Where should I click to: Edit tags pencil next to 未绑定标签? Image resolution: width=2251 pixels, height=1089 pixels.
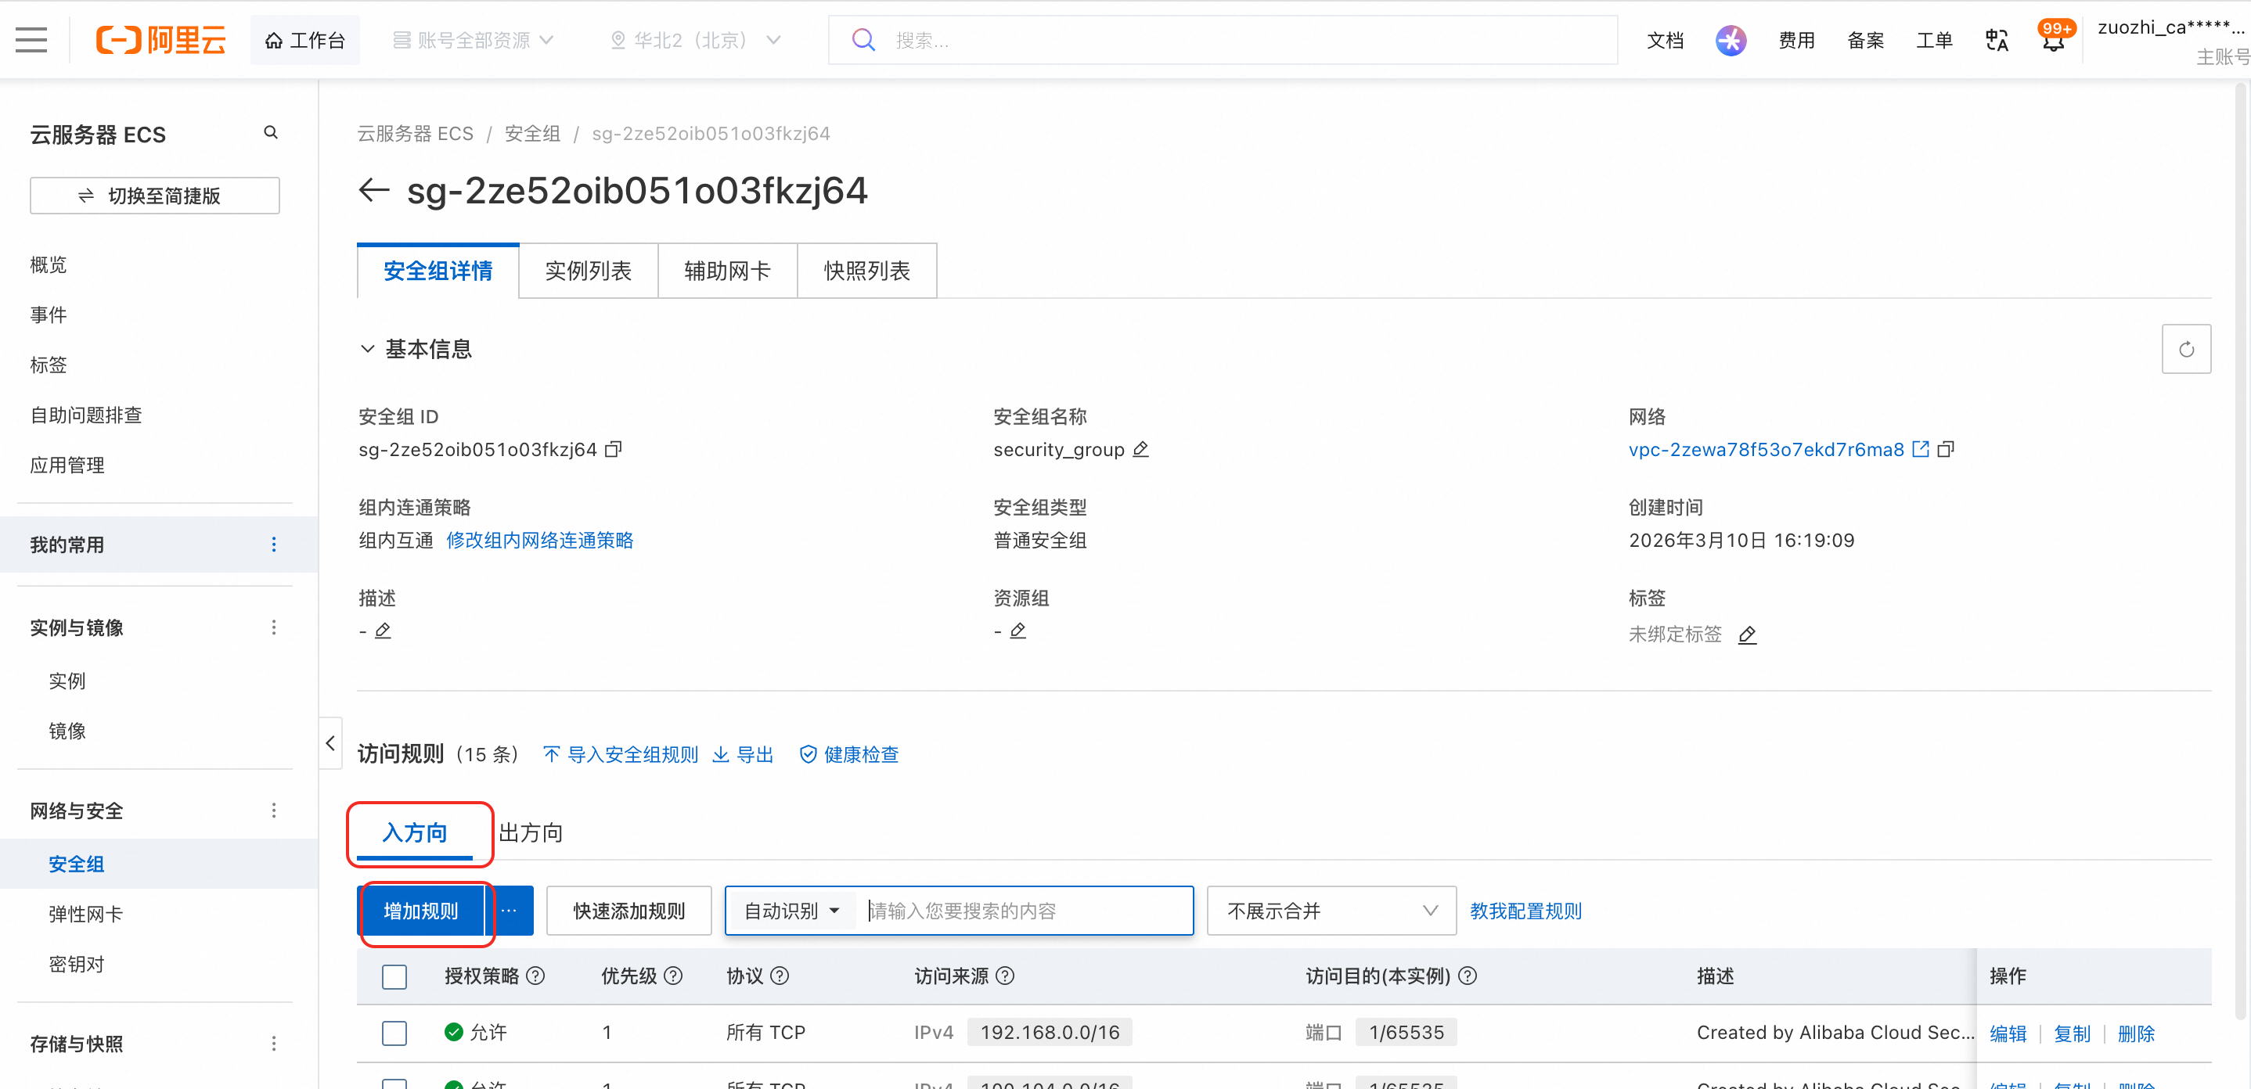point(1748,635)
